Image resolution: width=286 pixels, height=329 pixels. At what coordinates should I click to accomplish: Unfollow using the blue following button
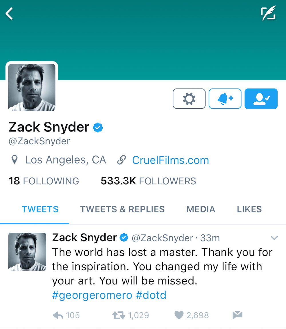pos(261,99)
